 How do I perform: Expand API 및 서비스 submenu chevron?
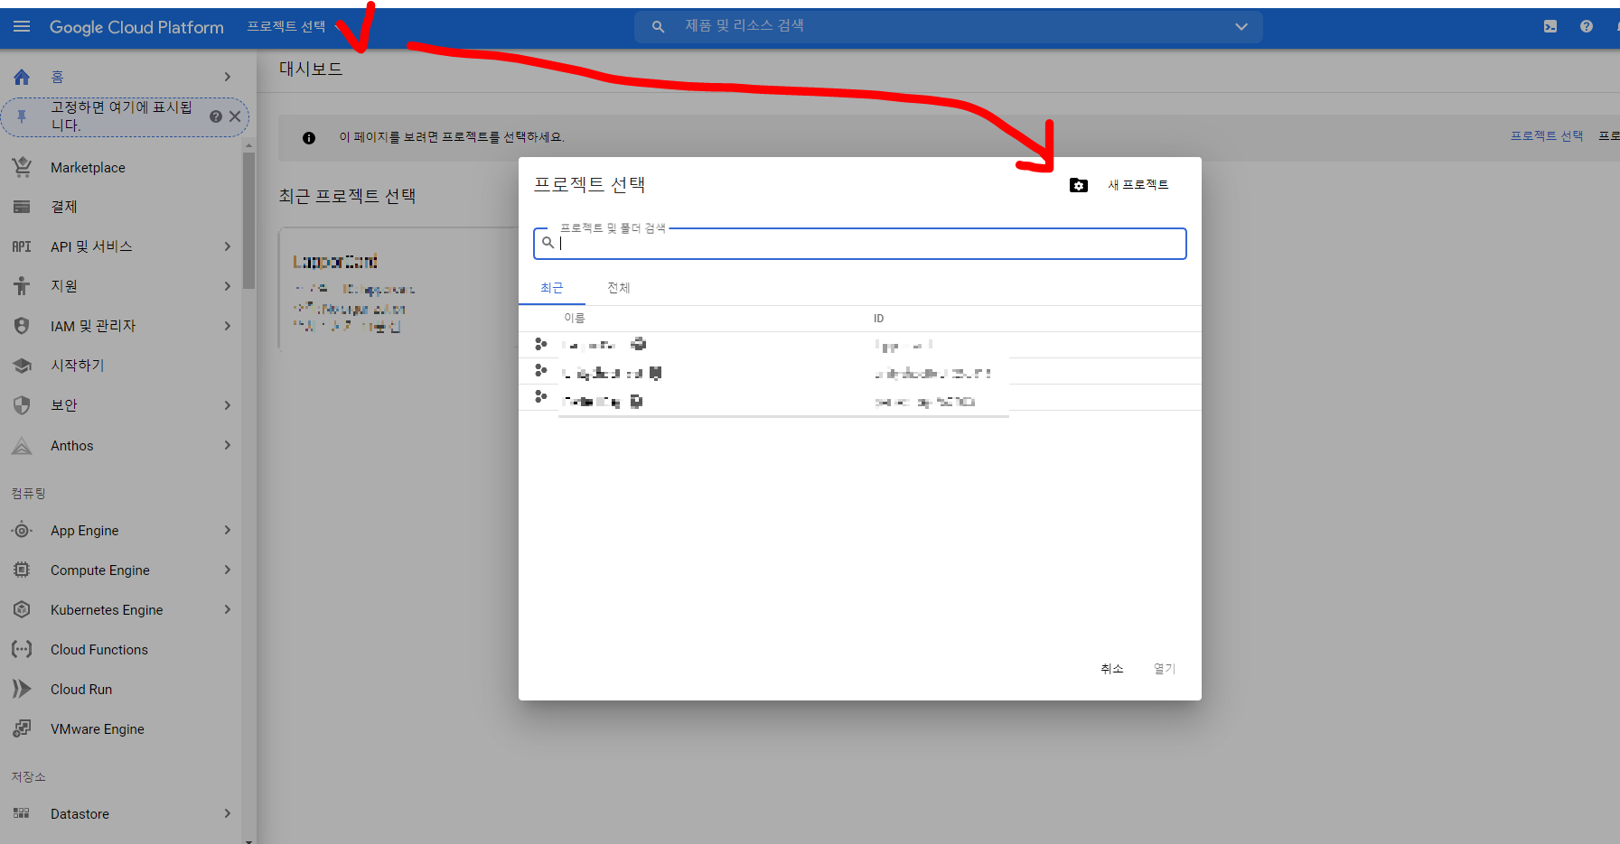pyautogui.click(x=228, y=246)
